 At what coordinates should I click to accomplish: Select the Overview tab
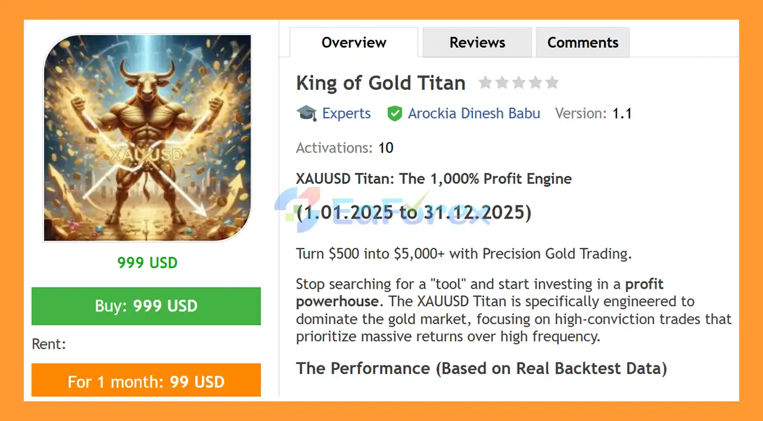(353, 43)
